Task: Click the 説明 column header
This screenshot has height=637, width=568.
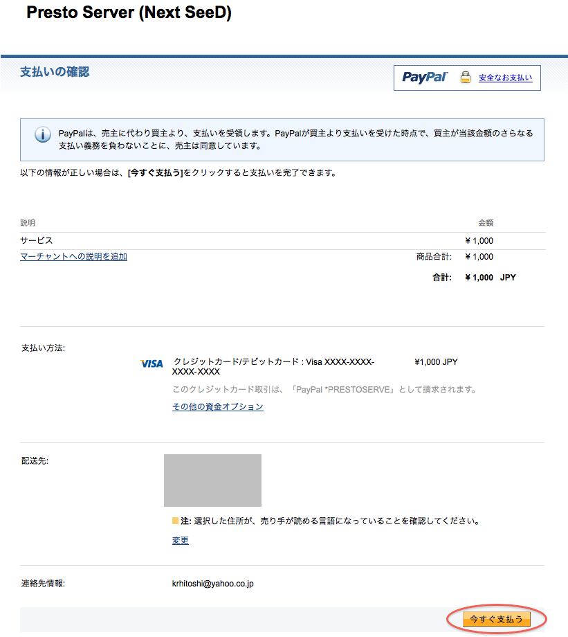Action: pyautogui.click(x=28, y=223)
